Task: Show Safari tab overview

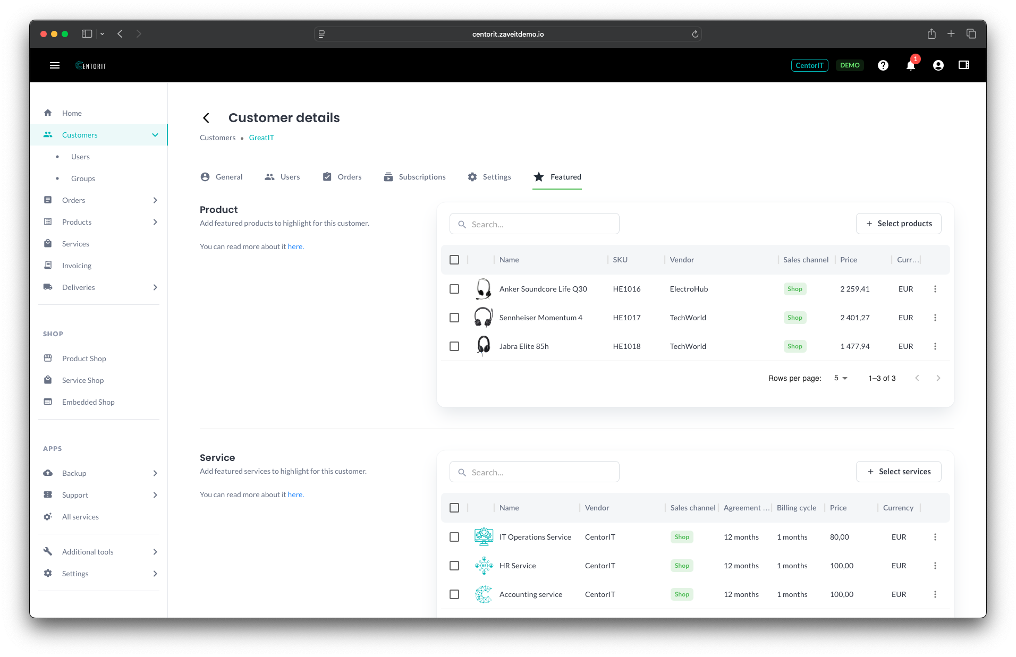Action: coord(971,33)
